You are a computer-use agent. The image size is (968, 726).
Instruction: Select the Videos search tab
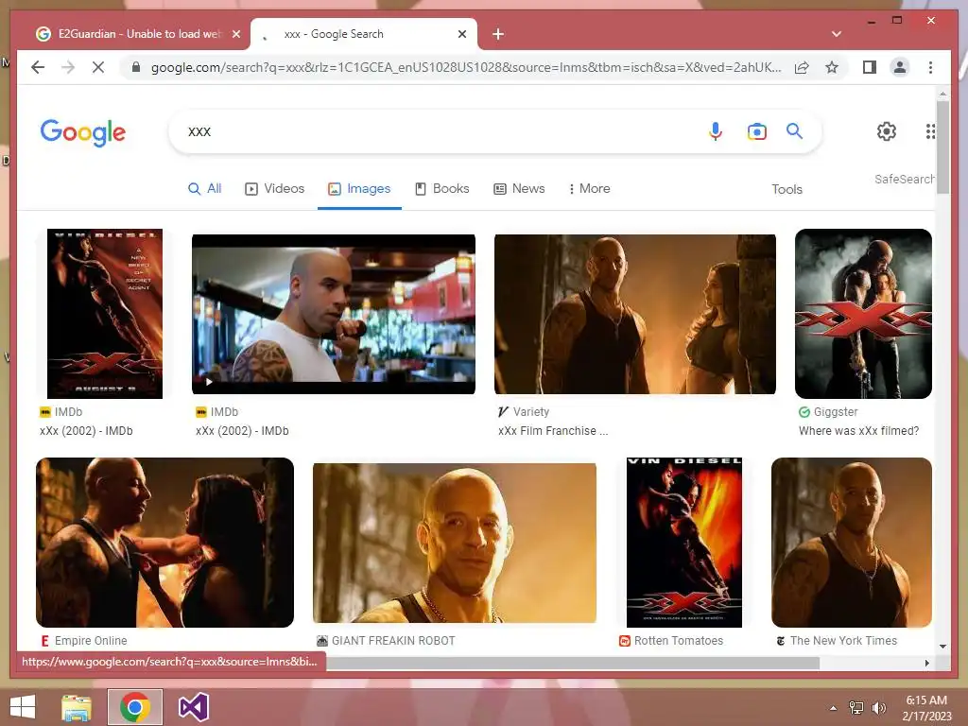275,189
